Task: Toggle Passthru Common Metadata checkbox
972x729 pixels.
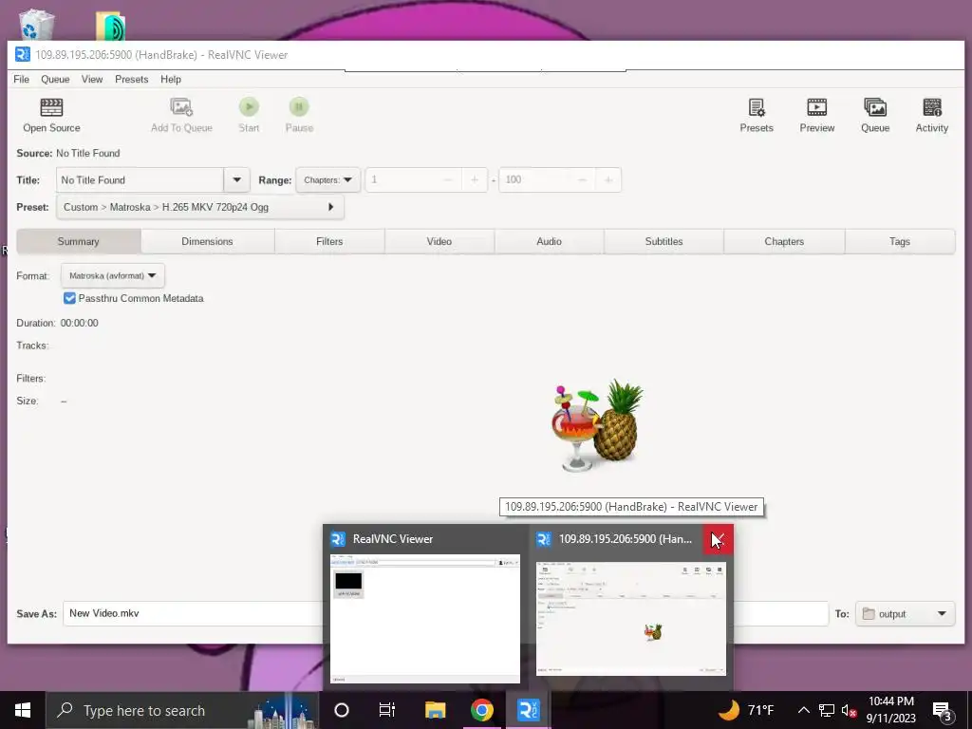Action: (69, 298)
